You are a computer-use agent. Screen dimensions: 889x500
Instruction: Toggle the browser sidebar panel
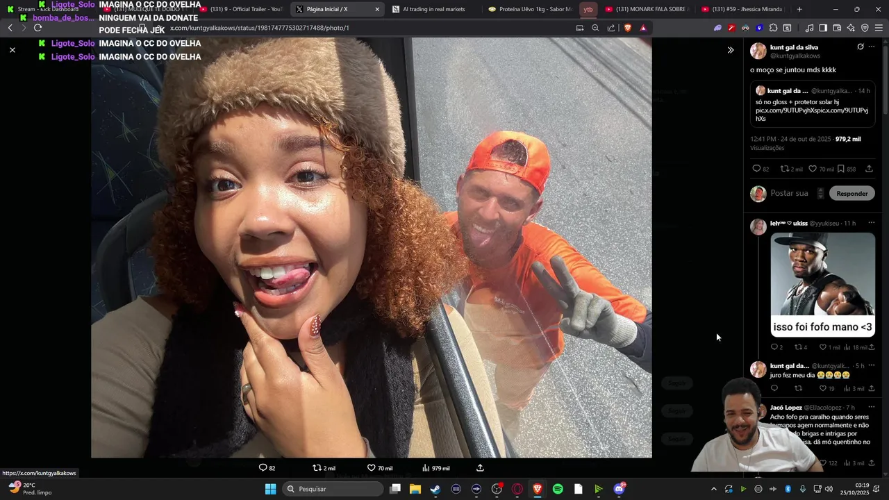(823, 28)
